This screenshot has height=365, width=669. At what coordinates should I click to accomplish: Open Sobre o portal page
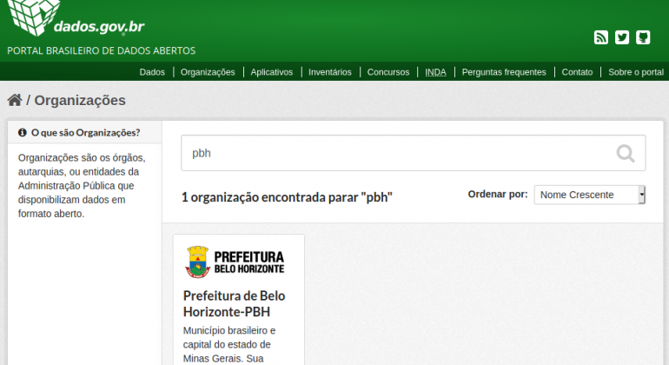(x=636, y=72)
